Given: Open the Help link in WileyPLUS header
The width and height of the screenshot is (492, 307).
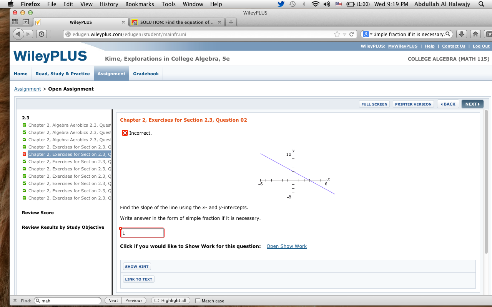Looking at the screenshot, I should point(430,46).
